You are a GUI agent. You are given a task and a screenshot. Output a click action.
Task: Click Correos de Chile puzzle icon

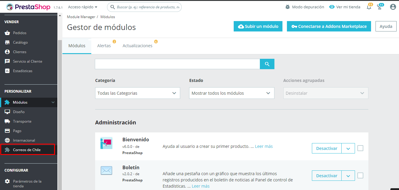[x=7, y=150]
